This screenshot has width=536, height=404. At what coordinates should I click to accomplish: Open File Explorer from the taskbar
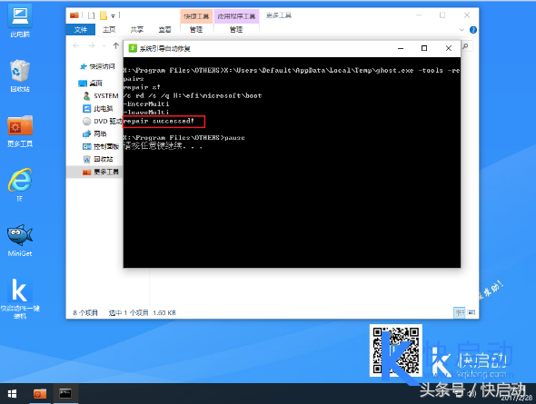click(x=40, y=394)
